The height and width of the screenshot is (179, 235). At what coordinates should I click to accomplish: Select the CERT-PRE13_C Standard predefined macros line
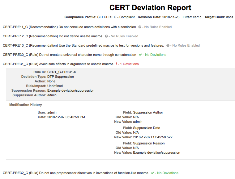click(x=83, y=45)
